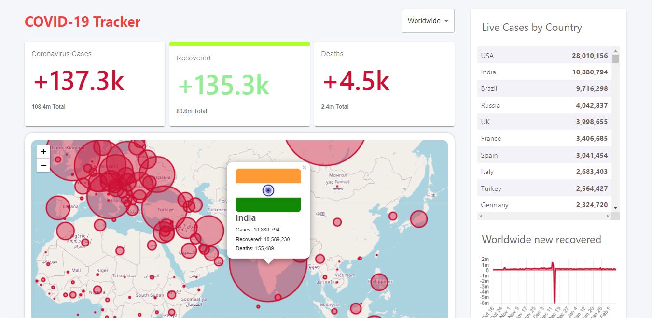Click the scroll right arrow under country table
The height and width of the screenshot is (318, 652).
608,216
